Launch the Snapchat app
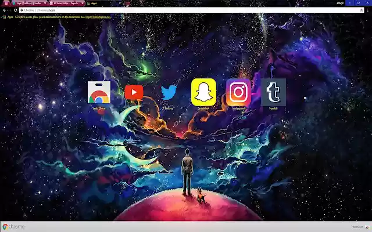 click(x=203, y=92)
